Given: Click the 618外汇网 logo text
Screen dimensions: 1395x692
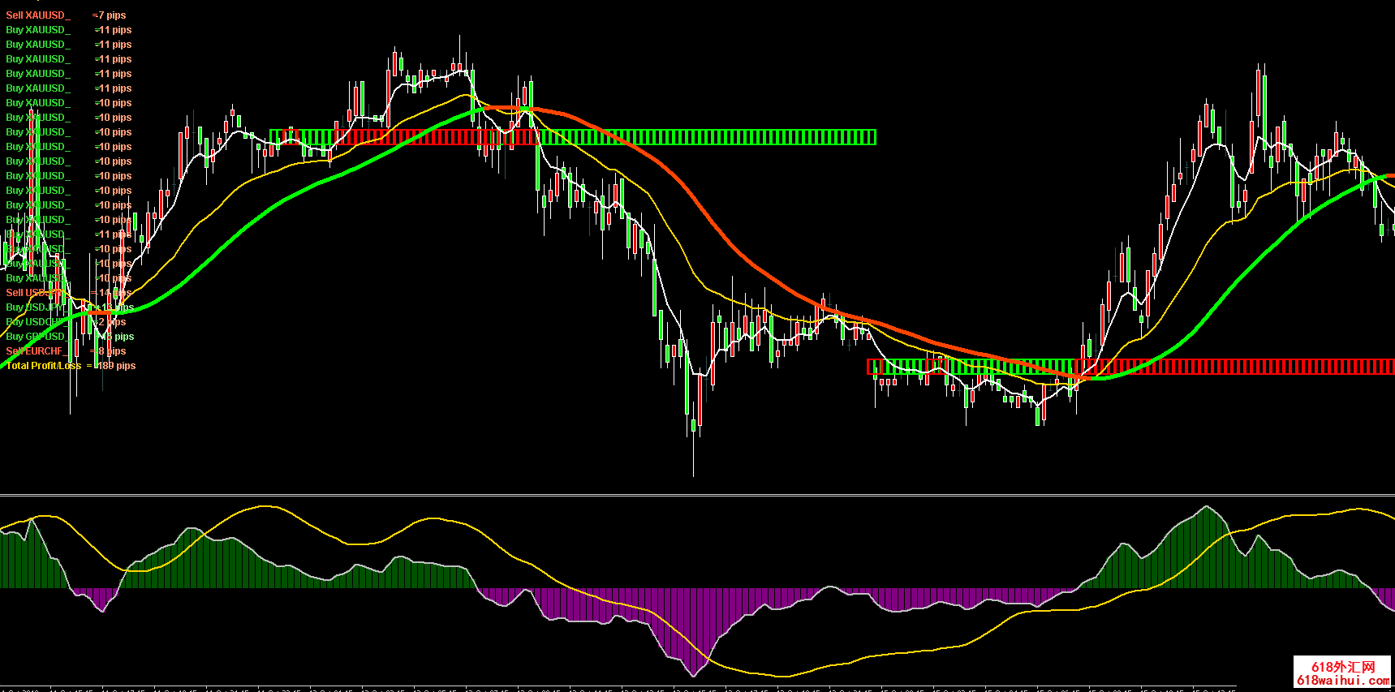Looking at the screenshot, I should pos(1343,667).
